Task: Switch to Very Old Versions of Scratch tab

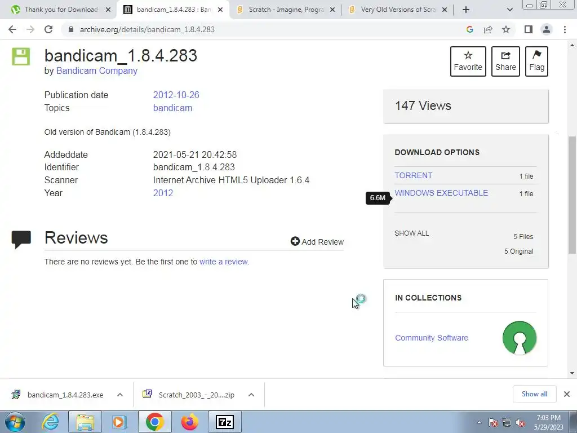Action: [397, 10]
